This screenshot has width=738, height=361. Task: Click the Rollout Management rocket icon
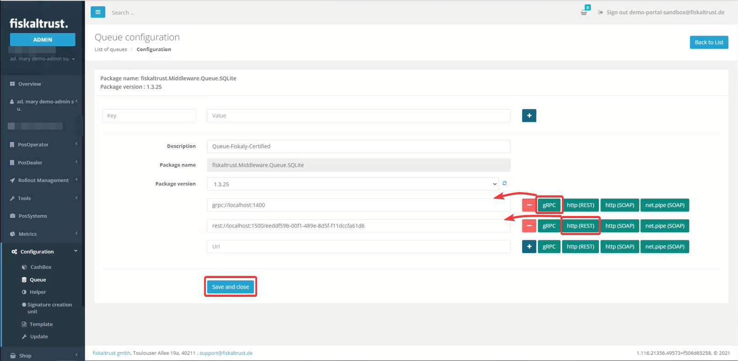click(12, 180)
